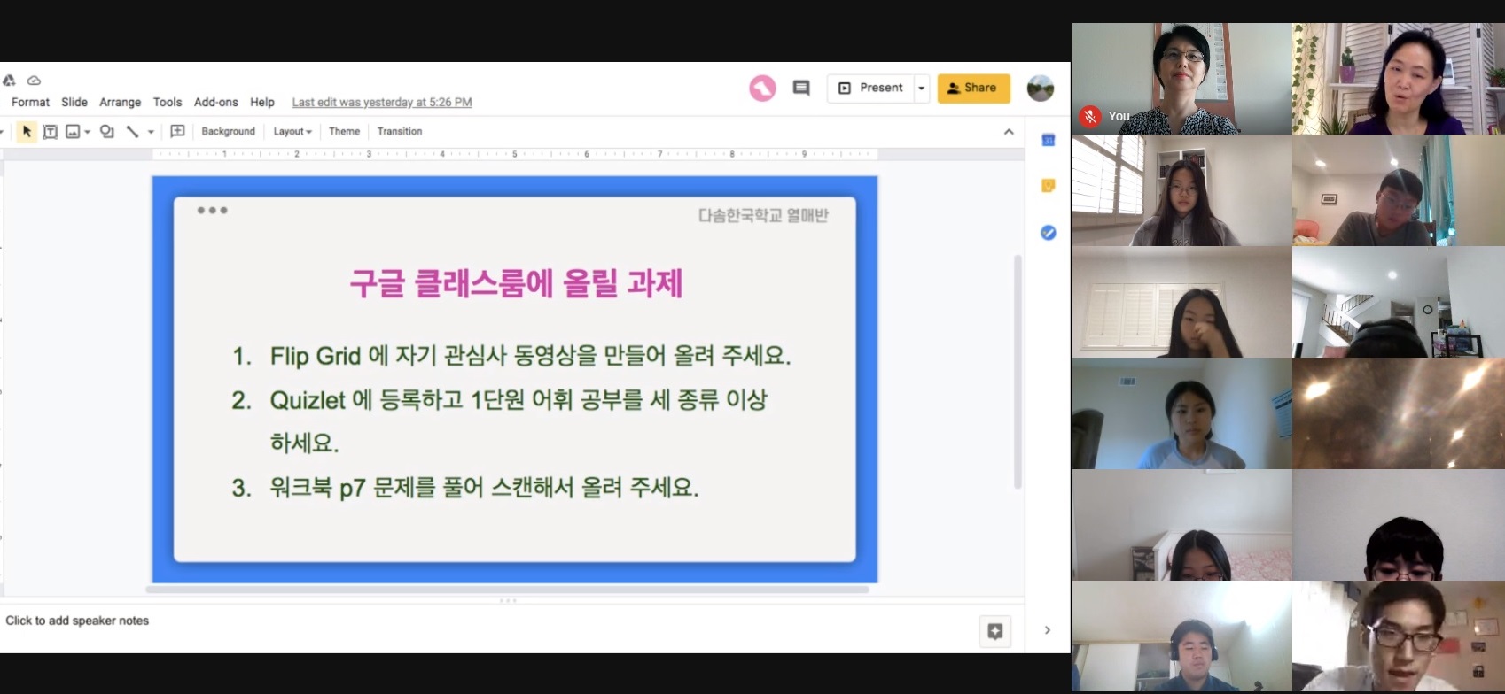Open the line type dropdown arrow
1505x694 pixels.
pyautogui.click(x=151, y=132)
